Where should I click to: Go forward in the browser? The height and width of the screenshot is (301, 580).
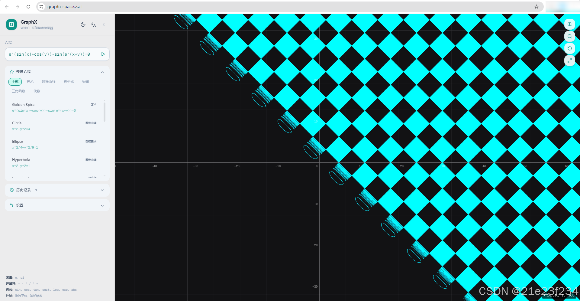pos(18,7)
